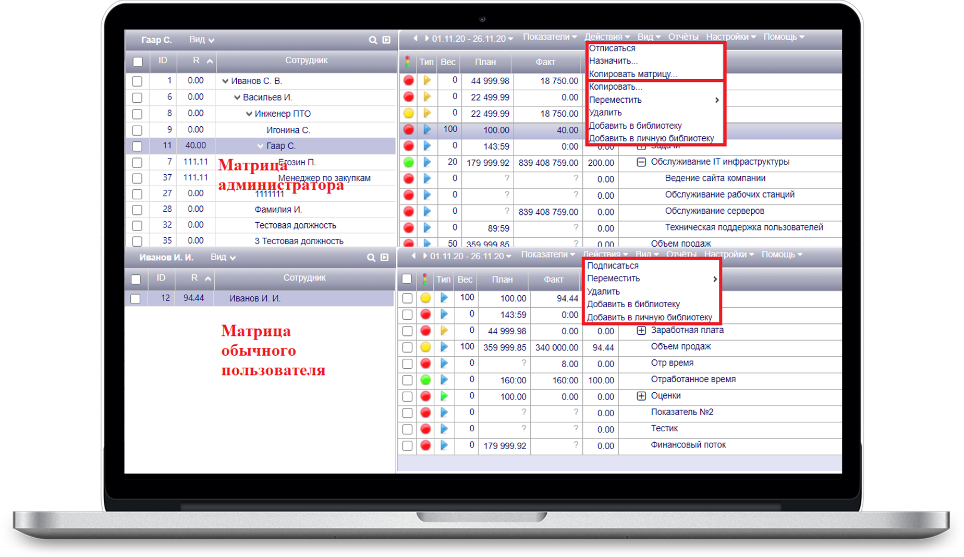Click the yellow type icon in Заработная плата row
The height and width of the screenshot is (557, 964).
point(444,331)
